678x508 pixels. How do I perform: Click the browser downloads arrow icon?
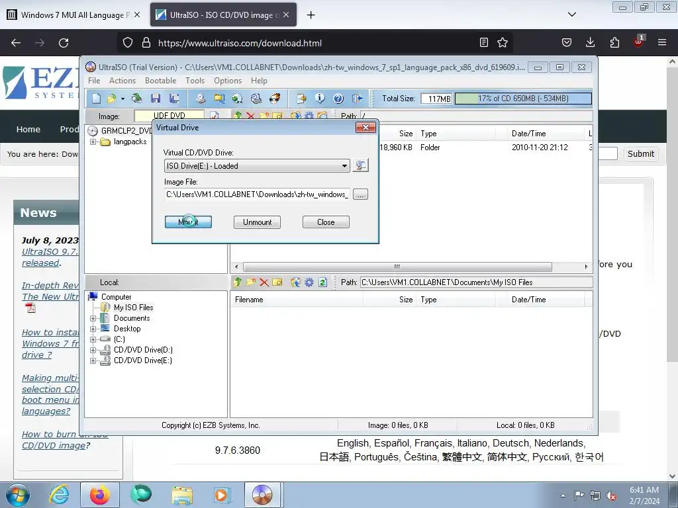(x=590, y=42)
